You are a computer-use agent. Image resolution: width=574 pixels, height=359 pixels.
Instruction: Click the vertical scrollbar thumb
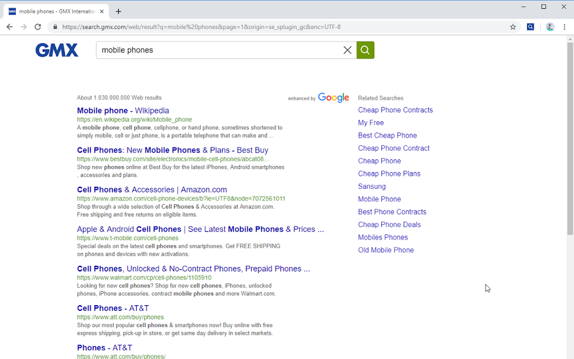570,139
